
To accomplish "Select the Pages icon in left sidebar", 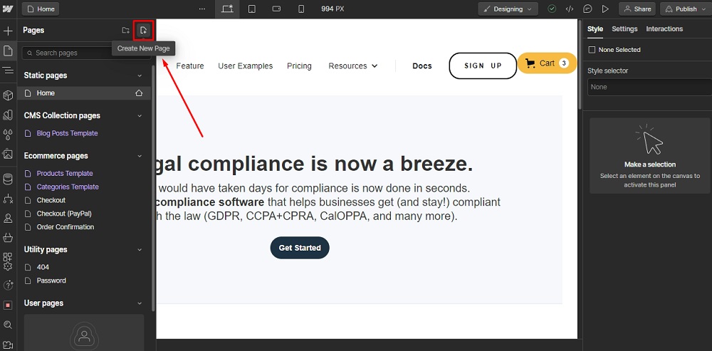I will click(x=8, y=51).
